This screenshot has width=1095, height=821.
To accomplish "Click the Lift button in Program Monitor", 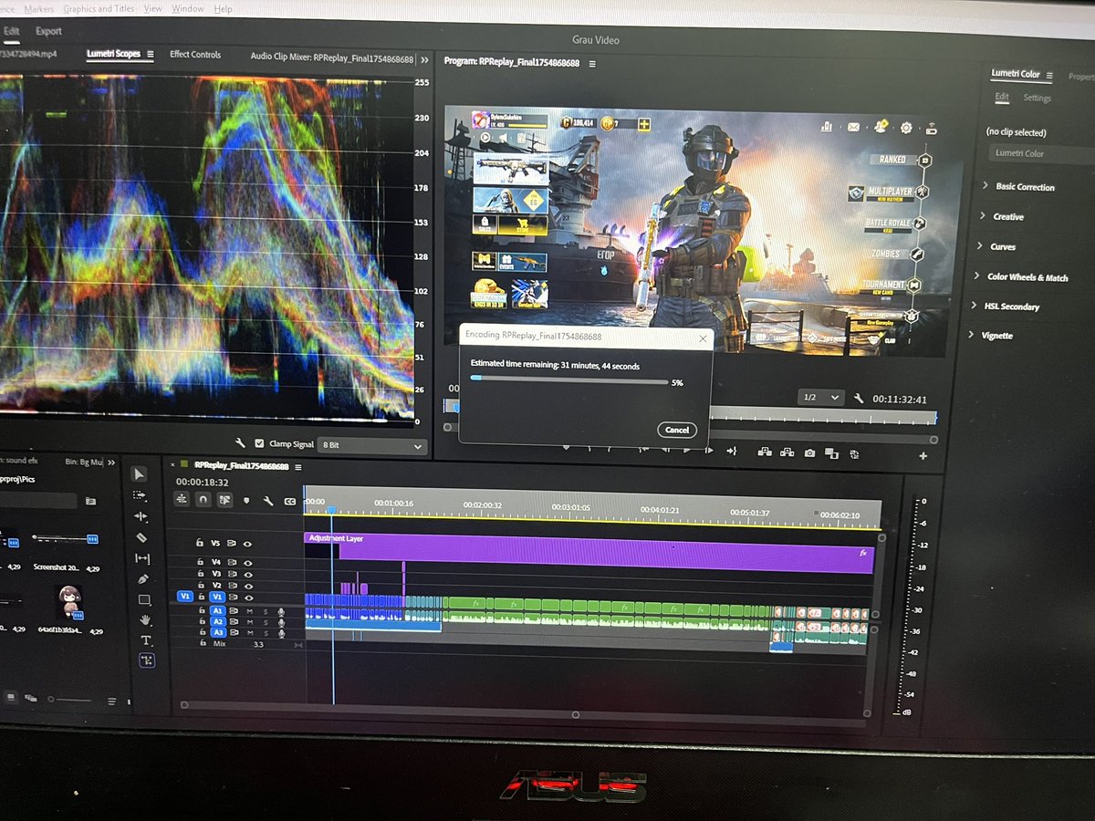I will coord(764,452).
